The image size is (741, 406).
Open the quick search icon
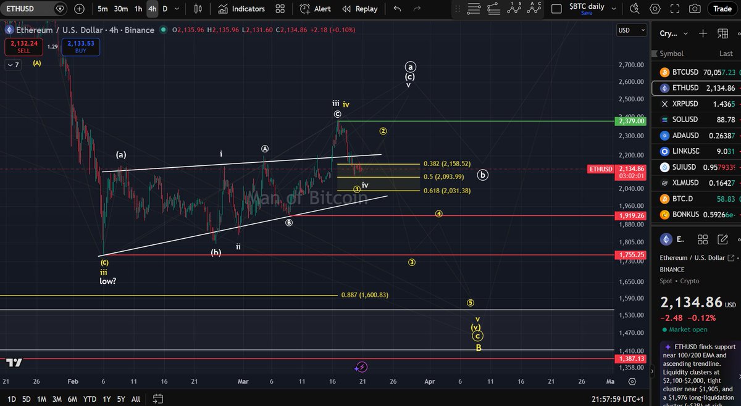point(635,9)
